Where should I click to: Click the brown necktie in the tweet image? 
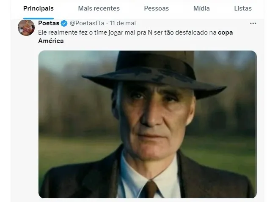[150, 189]
